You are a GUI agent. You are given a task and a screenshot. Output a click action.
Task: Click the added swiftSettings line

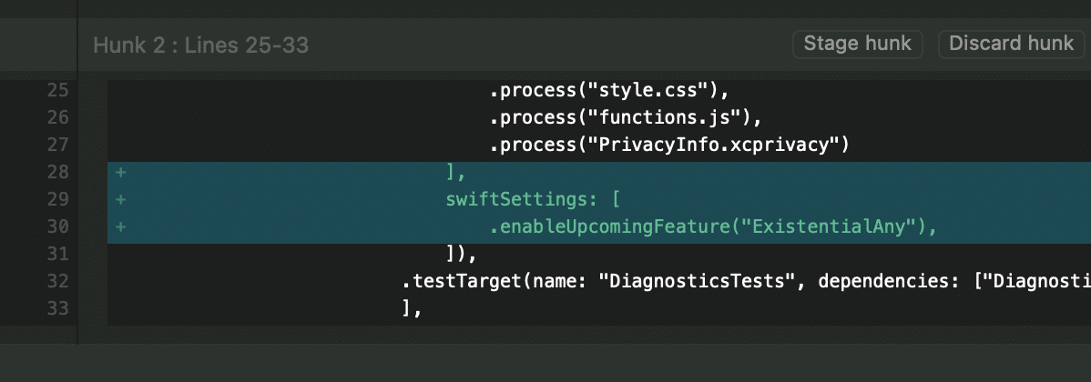533,200
